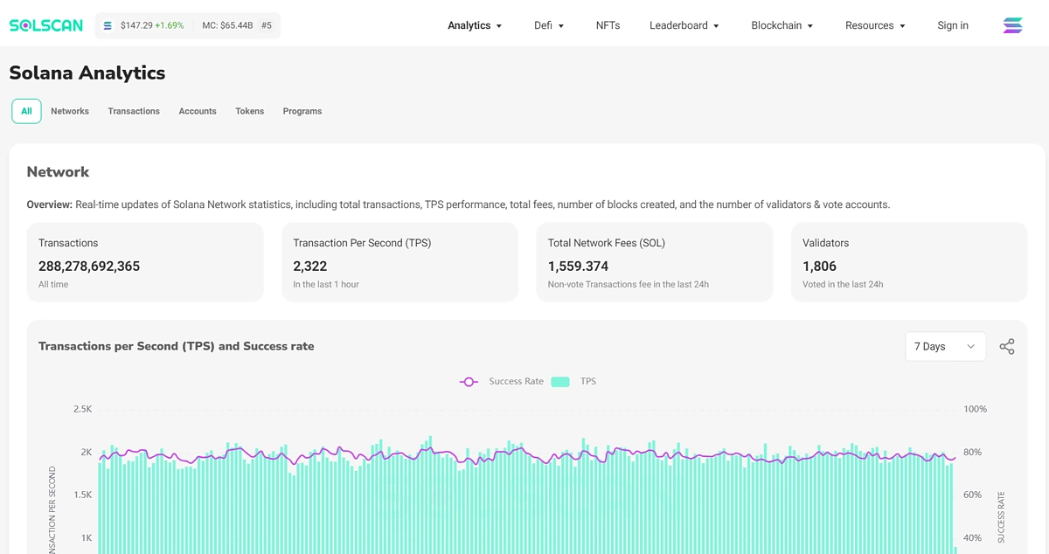The width and height of the screenshot is (1049, 554).
Task: Click the Solana network icon at top right
Action: tap(1012, 25)
